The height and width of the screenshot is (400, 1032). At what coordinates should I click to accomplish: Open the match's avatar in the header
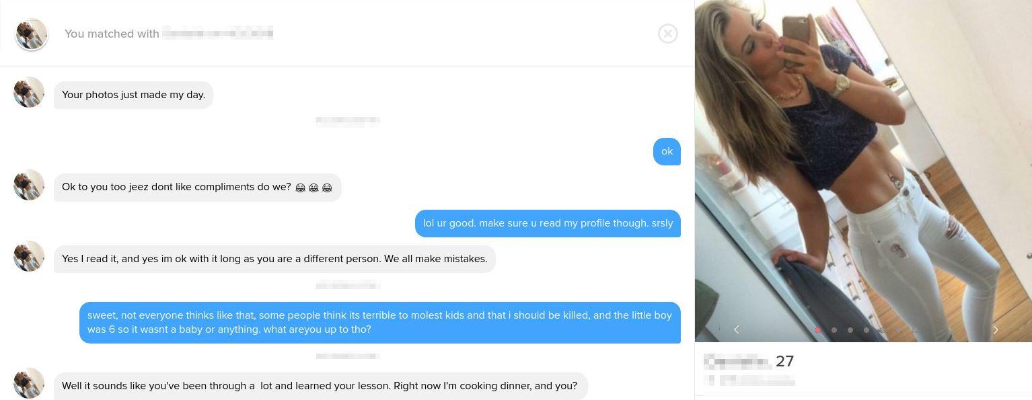(x=31, y=34)
